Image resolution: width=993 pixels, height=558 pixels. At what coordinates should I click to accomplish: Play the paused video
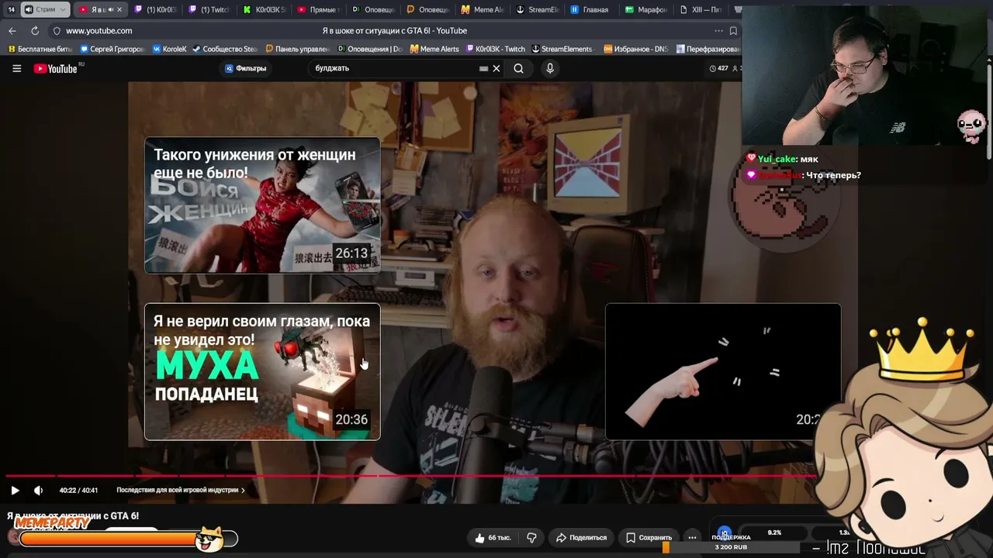(x=15, y=490)
